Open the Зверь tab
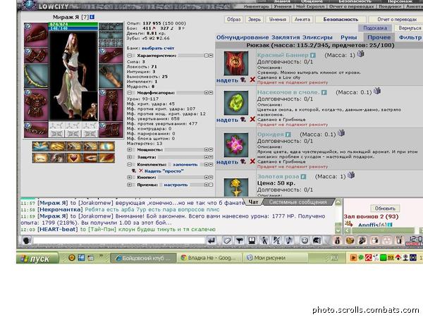Screen dimensions: 423x317 pos(254,20)
